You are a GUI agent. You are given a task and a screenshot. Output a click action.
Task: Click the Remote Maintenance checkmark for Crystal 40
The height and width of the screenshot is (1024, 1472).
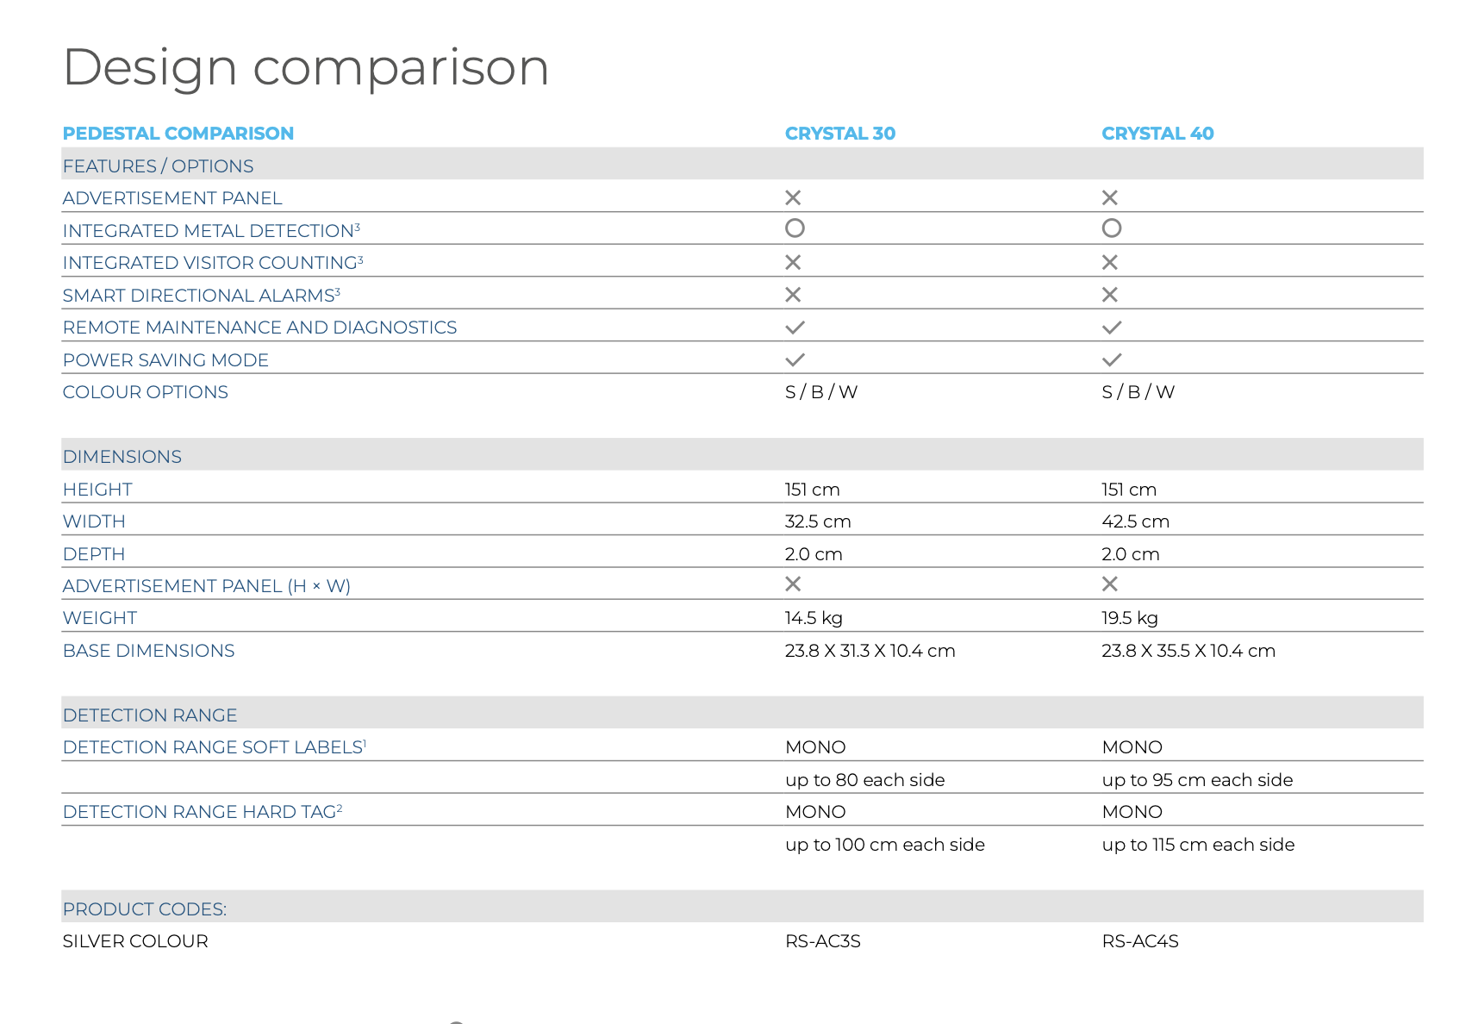click(1112, 328)
